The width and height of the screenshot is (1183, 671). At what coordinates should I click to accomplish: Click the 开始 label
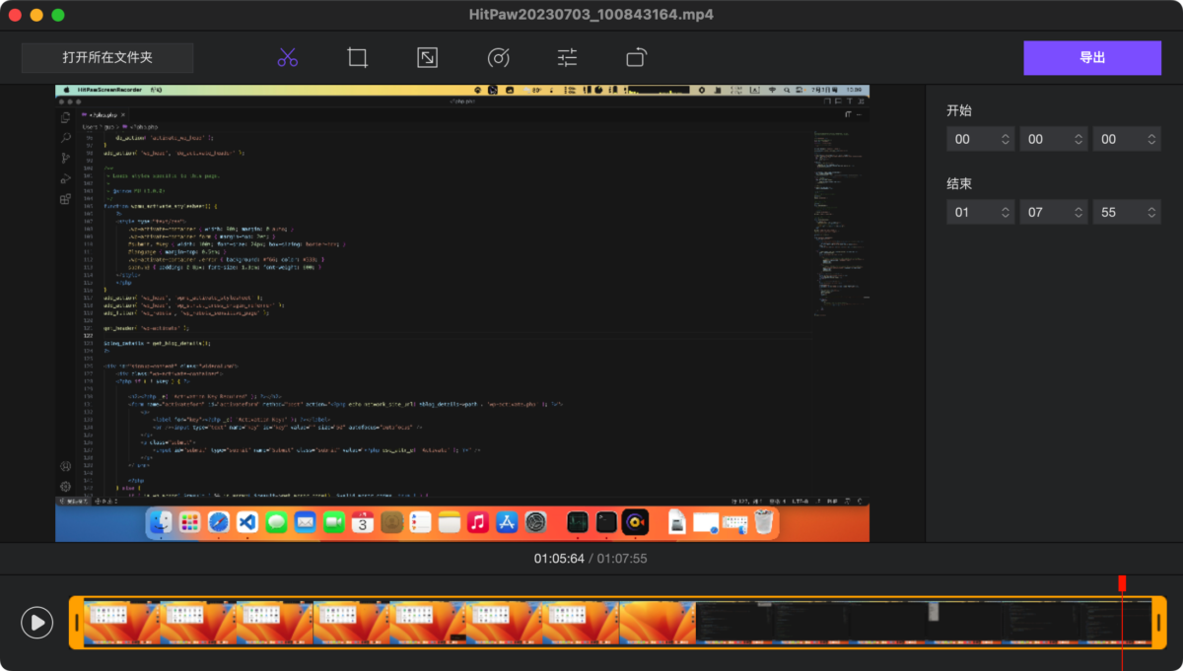pos(959,110)
